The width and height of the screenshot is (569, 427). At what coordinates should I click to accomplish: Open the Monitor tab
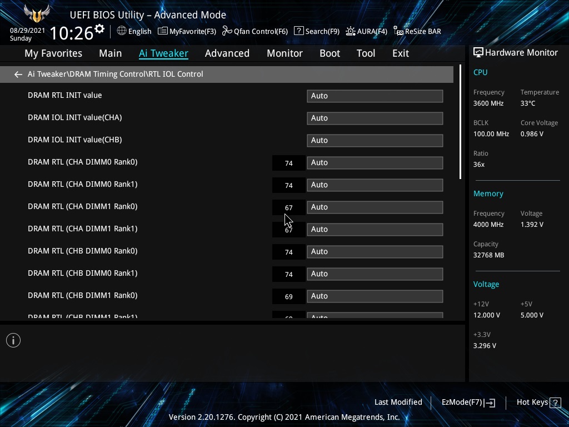(x=284, y=53)
